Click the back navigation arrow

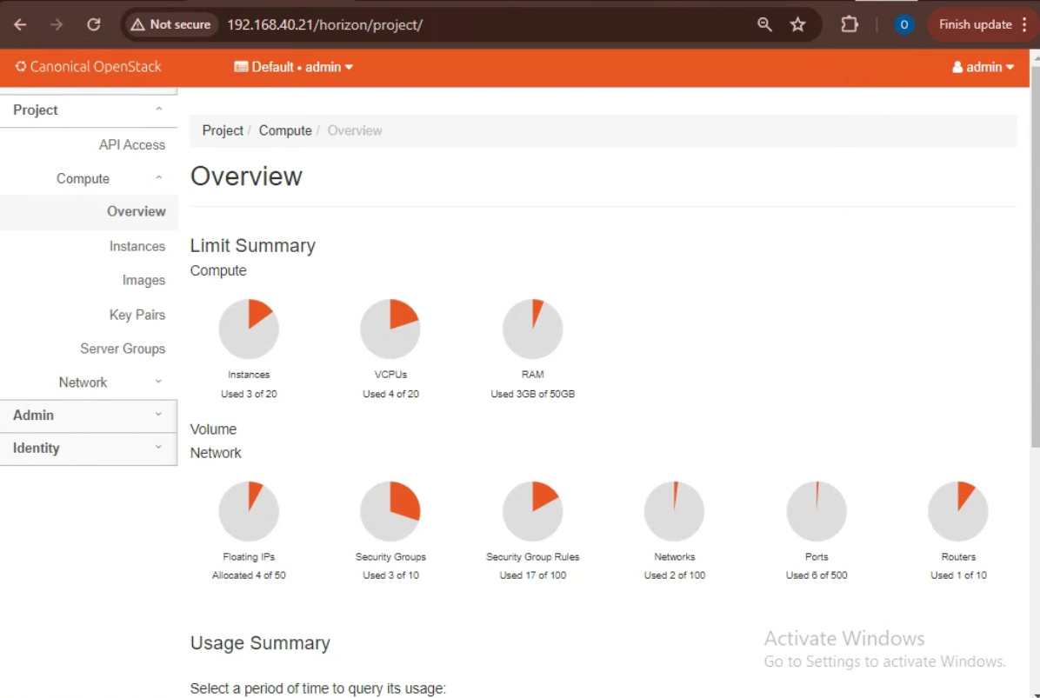pyautogui.click(x=21, y=24)
